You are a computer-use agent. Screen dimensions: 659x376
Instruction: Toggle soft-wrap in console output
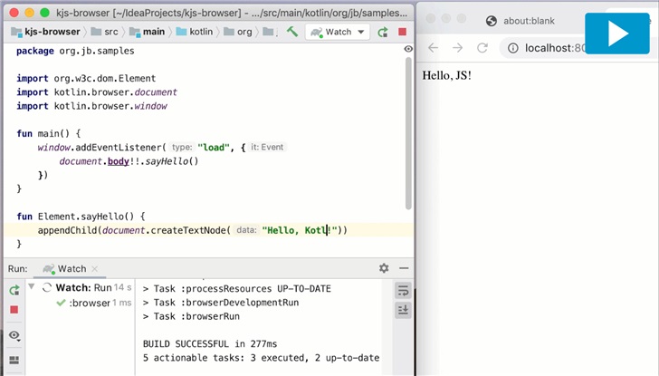(x=403, y=290)
